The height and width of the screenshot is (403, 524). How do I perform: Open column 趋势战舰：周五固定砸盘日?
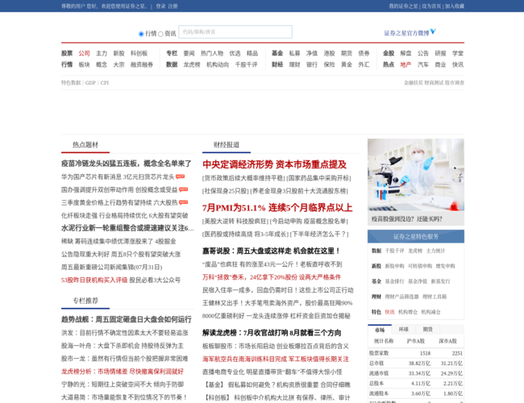coord(127,319)
